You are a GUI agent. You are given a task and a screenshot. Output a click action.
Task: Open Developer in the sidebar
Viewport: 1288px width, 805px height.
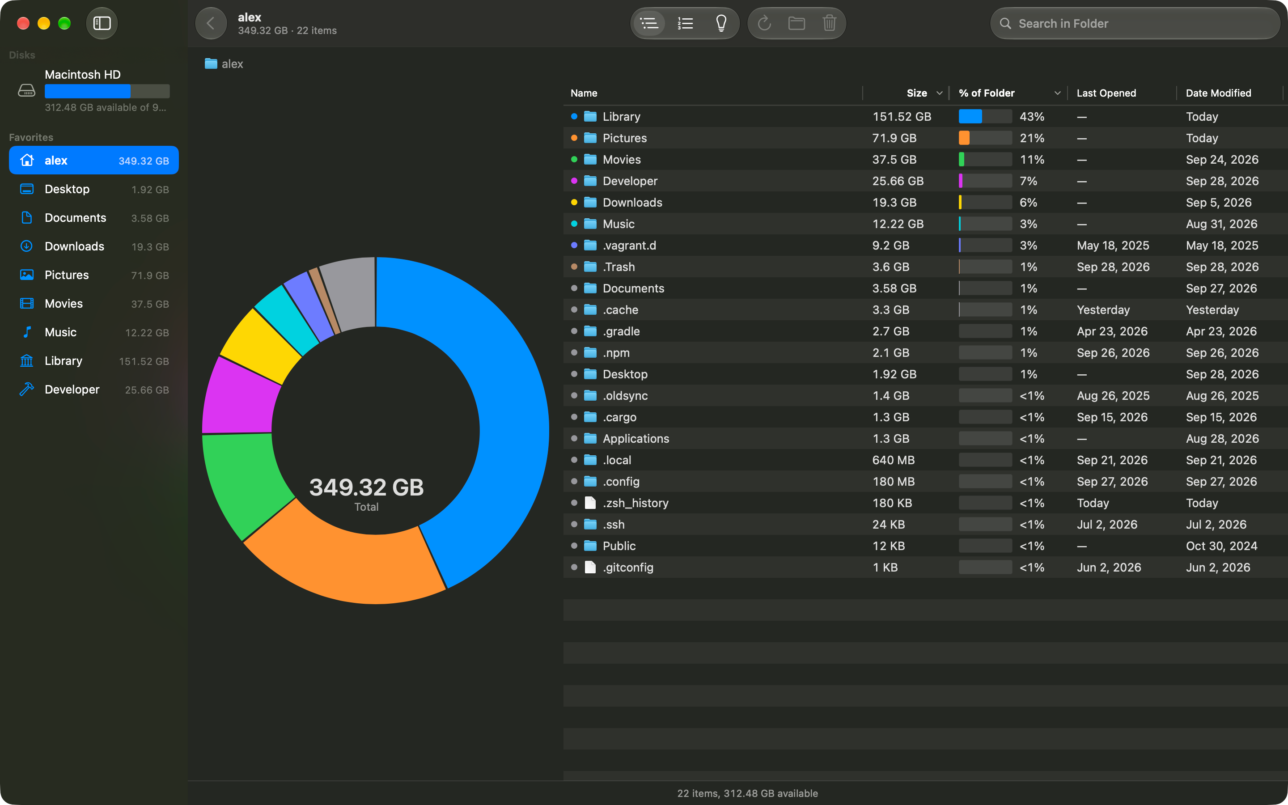93,390
